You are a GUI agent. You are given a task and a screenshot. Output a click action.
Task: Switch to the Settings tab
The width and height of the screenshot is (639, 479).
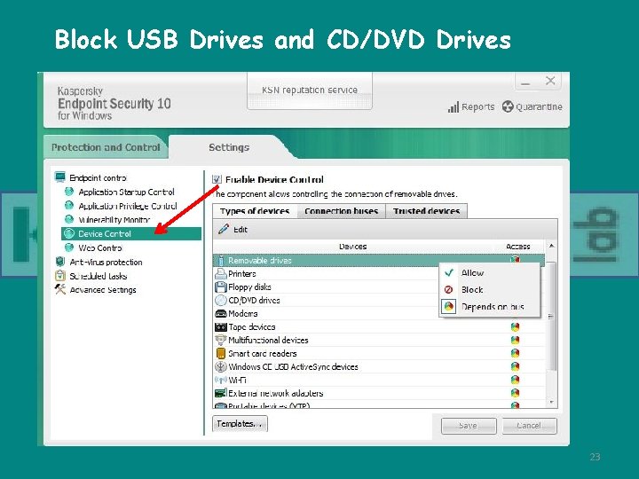[229, 147]
